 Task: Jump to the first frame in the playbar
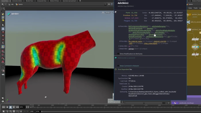click(3, 107)
